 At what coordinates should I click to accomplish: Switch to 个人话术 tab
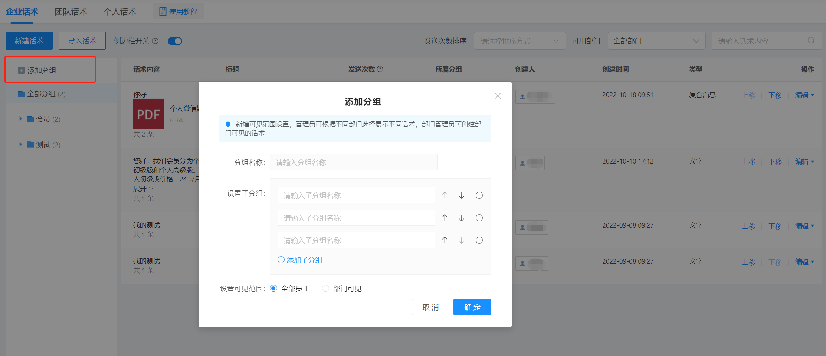pos(120,11)
